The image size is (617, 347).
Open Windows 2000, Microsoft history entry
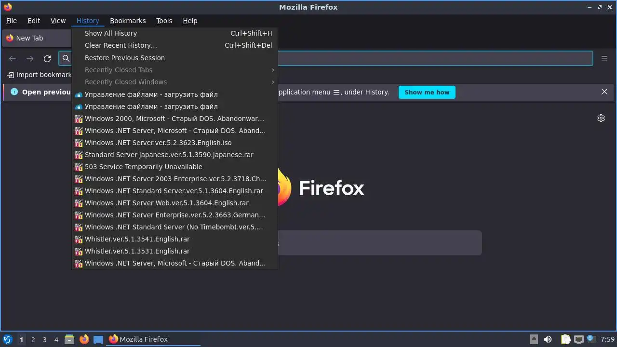tap(174, 119)
